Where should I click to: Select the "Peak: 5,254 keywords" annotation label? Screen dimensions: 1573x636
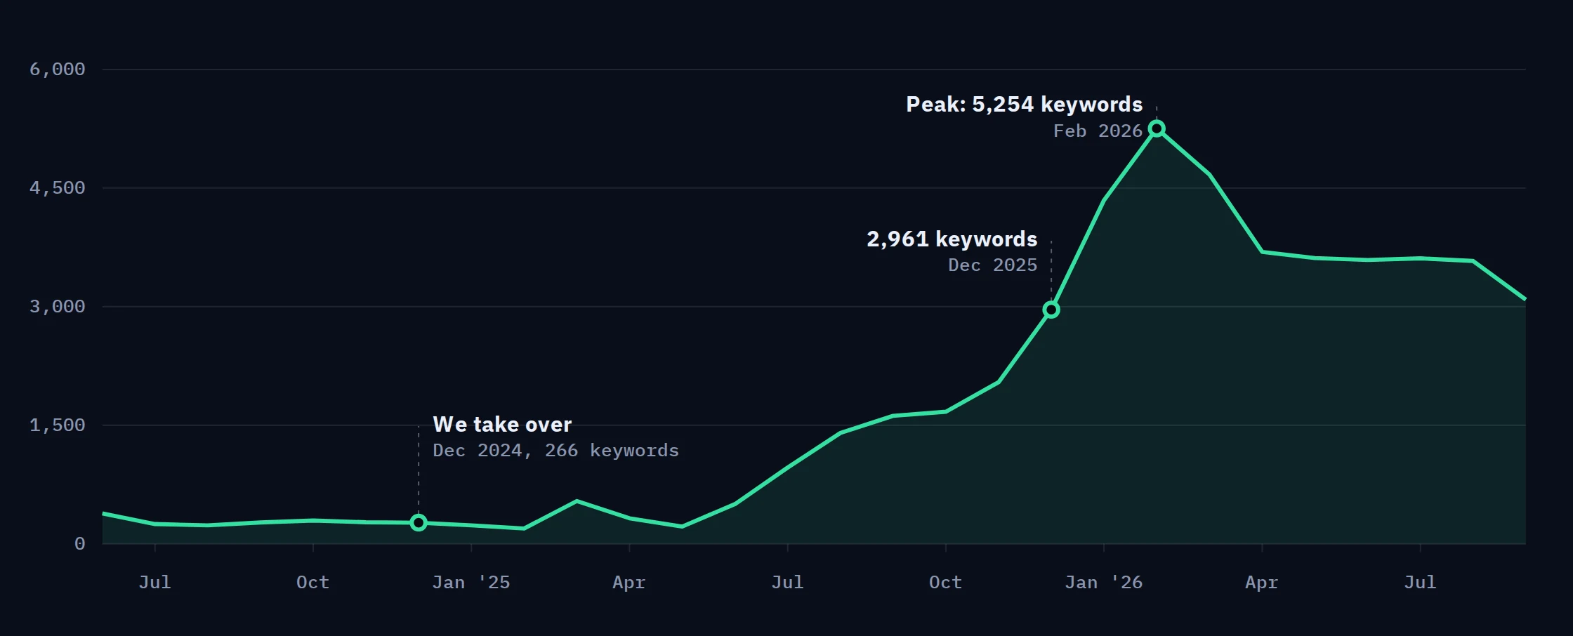[x=1024, y=105]
